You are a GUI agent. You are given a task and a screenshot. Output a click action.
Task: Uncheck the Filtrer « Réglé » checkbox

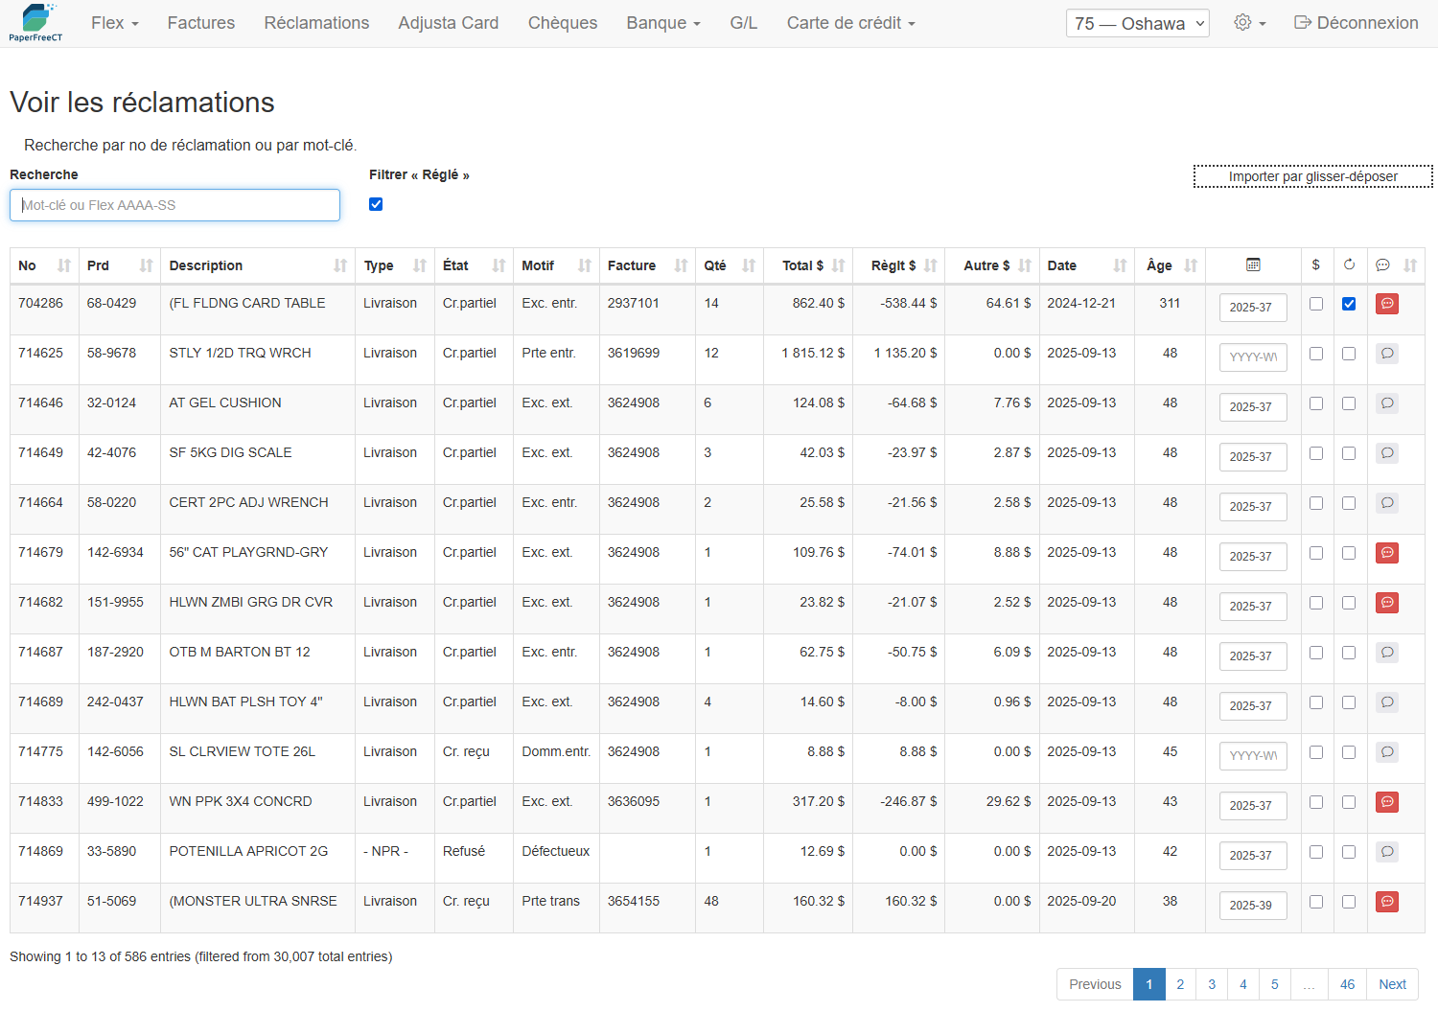point(376,204)
